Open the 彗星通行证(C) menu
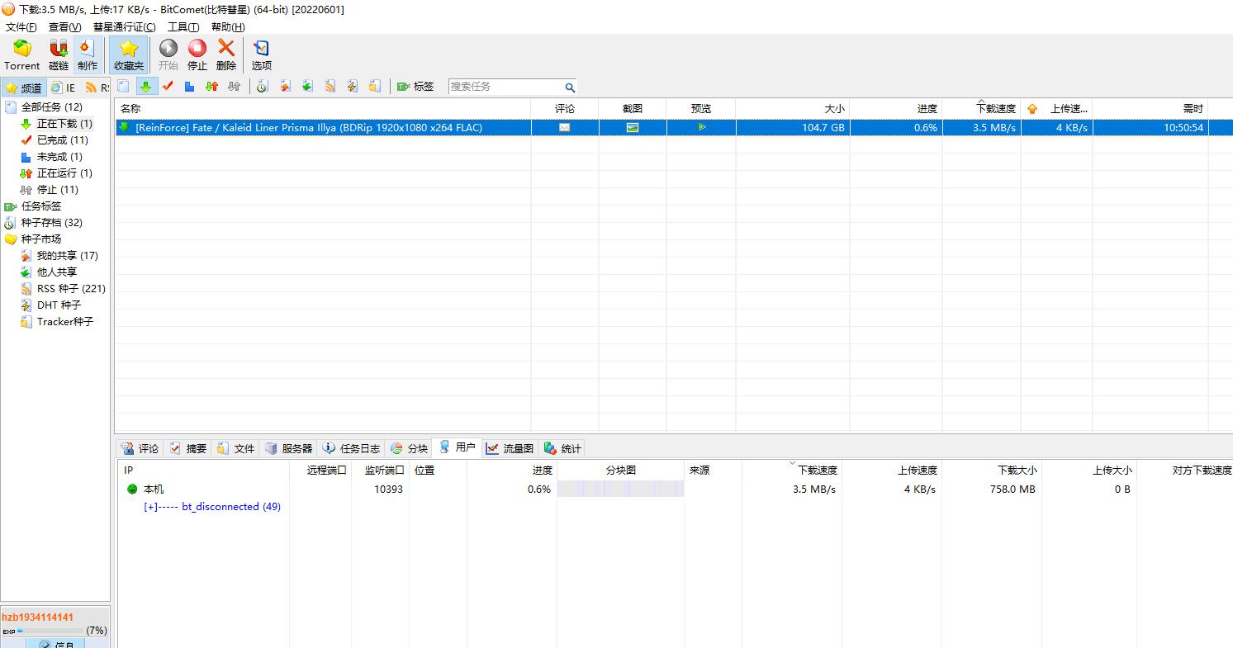This screenshot has width=1233, height=648. [124, 27]
